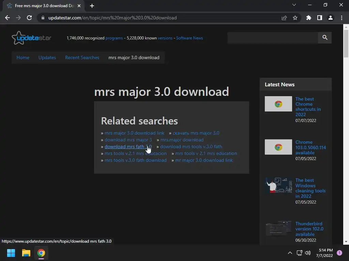
Task: Open Thunderbird version 102.0 available article
Action: (309, 229)
